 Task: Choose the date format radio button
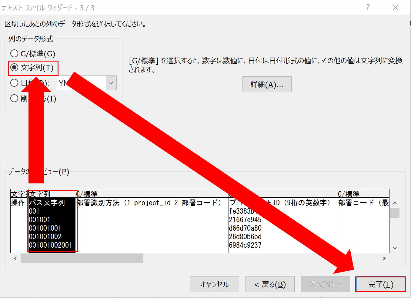tap(14, 83)
